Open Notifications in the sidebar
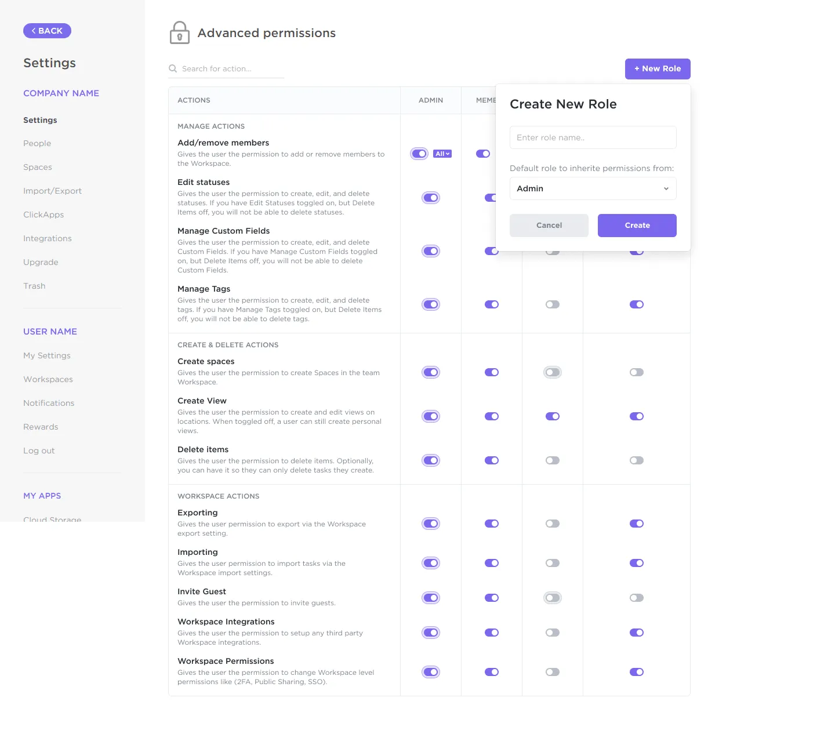 point(49,403)
